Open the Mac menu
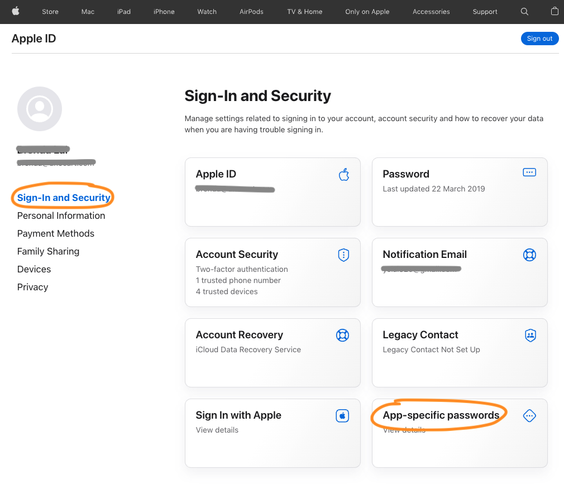Image resolution: width=564 pixels, height=484 pixels. point(88,12)
